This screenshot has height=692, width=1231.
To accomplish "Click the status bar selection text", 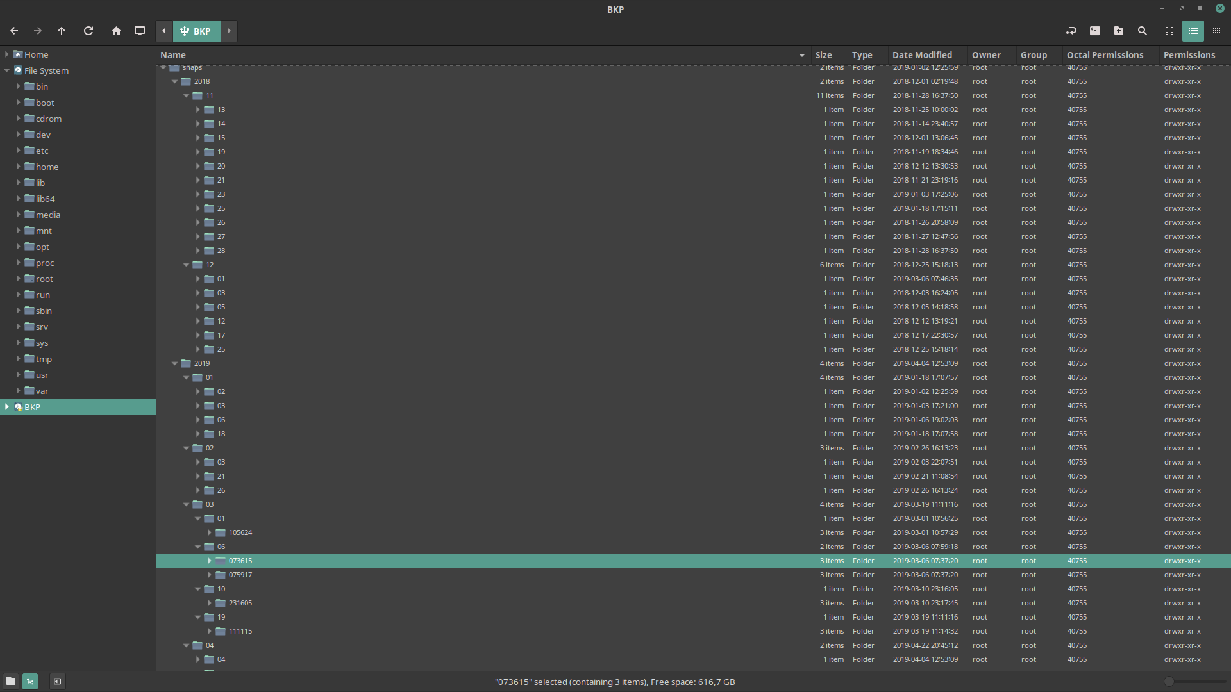I will tap(615, 682).
